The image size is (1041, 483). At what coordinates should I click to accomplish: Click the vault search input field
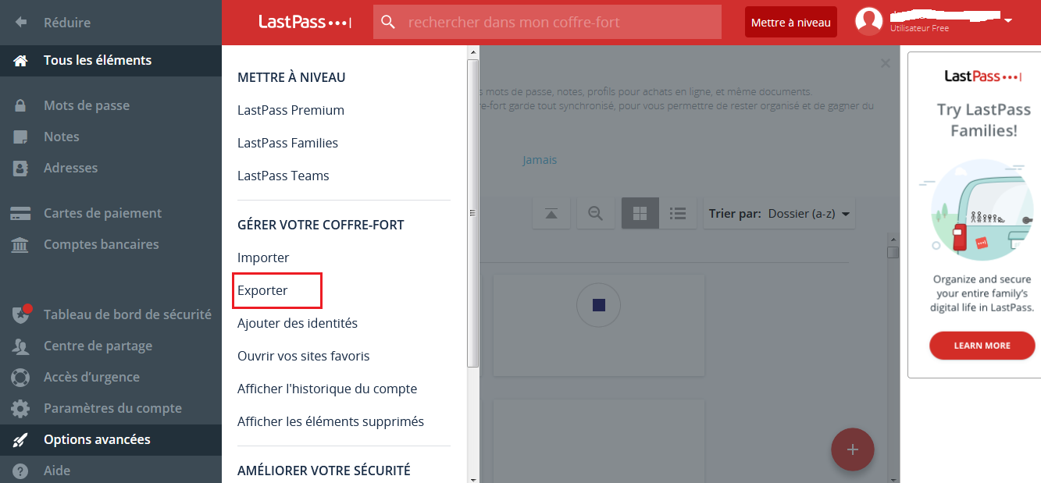tap(558, 22)
